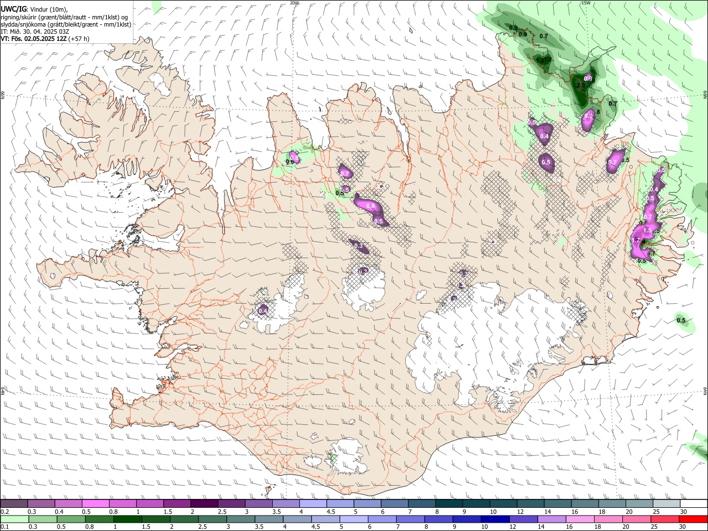708x531 pixels.
Task: Click the 66N label on the right edge
Action: 705,95
